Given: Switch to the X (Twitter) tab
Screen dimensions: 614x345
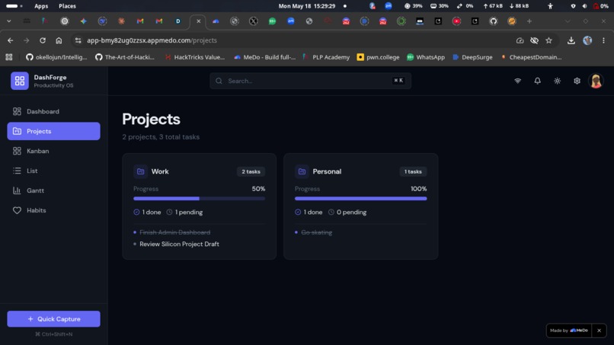Looking at the screenshot, I should pyautogui.click(x=254, y=21).
